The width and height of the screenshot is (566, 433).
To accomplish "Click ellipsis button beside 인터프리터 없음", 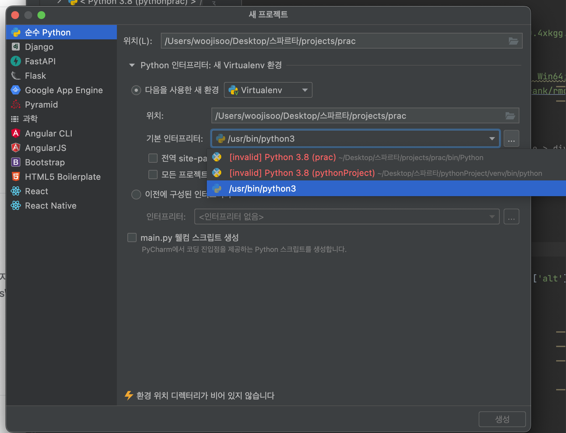I will tap(512, 216).
